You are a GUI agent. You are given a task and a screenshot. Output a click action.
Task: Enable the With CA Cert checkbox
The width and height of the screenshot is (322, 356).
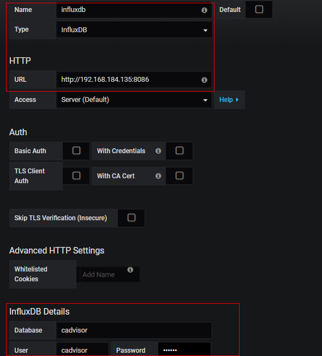pos(180,176)
